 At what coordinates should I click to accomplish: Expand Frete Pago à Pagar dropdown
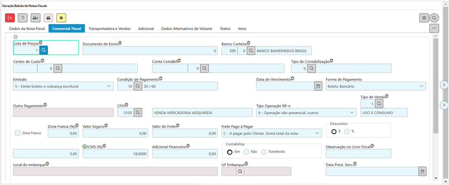[317, 133]
